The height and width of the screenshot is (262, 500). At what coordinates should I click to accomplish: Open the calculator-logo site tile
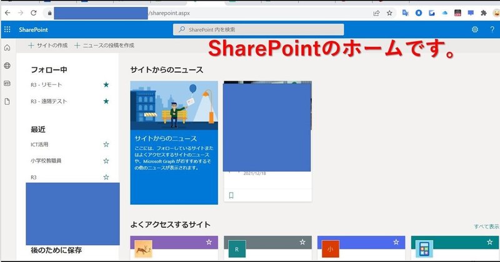point(424,249)
